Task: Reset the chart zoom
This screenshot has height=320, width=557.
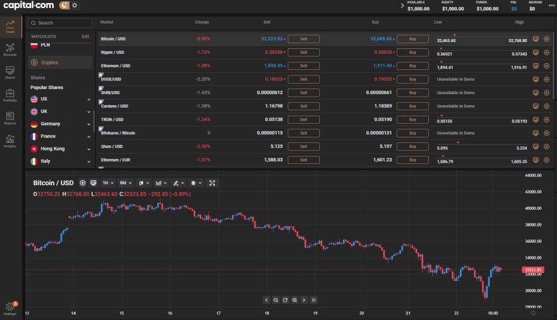Action: [x=285, y=300]
